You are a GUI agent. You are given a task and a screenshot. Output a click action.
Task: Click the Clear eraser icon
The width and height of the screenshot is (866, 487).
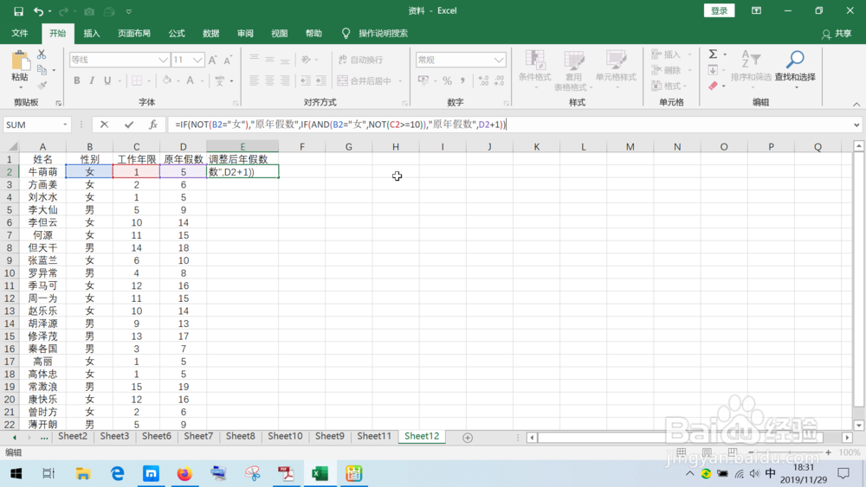[713, 86]
